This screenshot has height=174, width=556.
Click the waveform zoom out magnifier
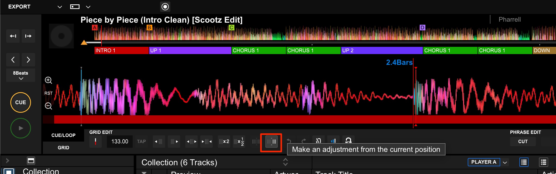(48, 106)
